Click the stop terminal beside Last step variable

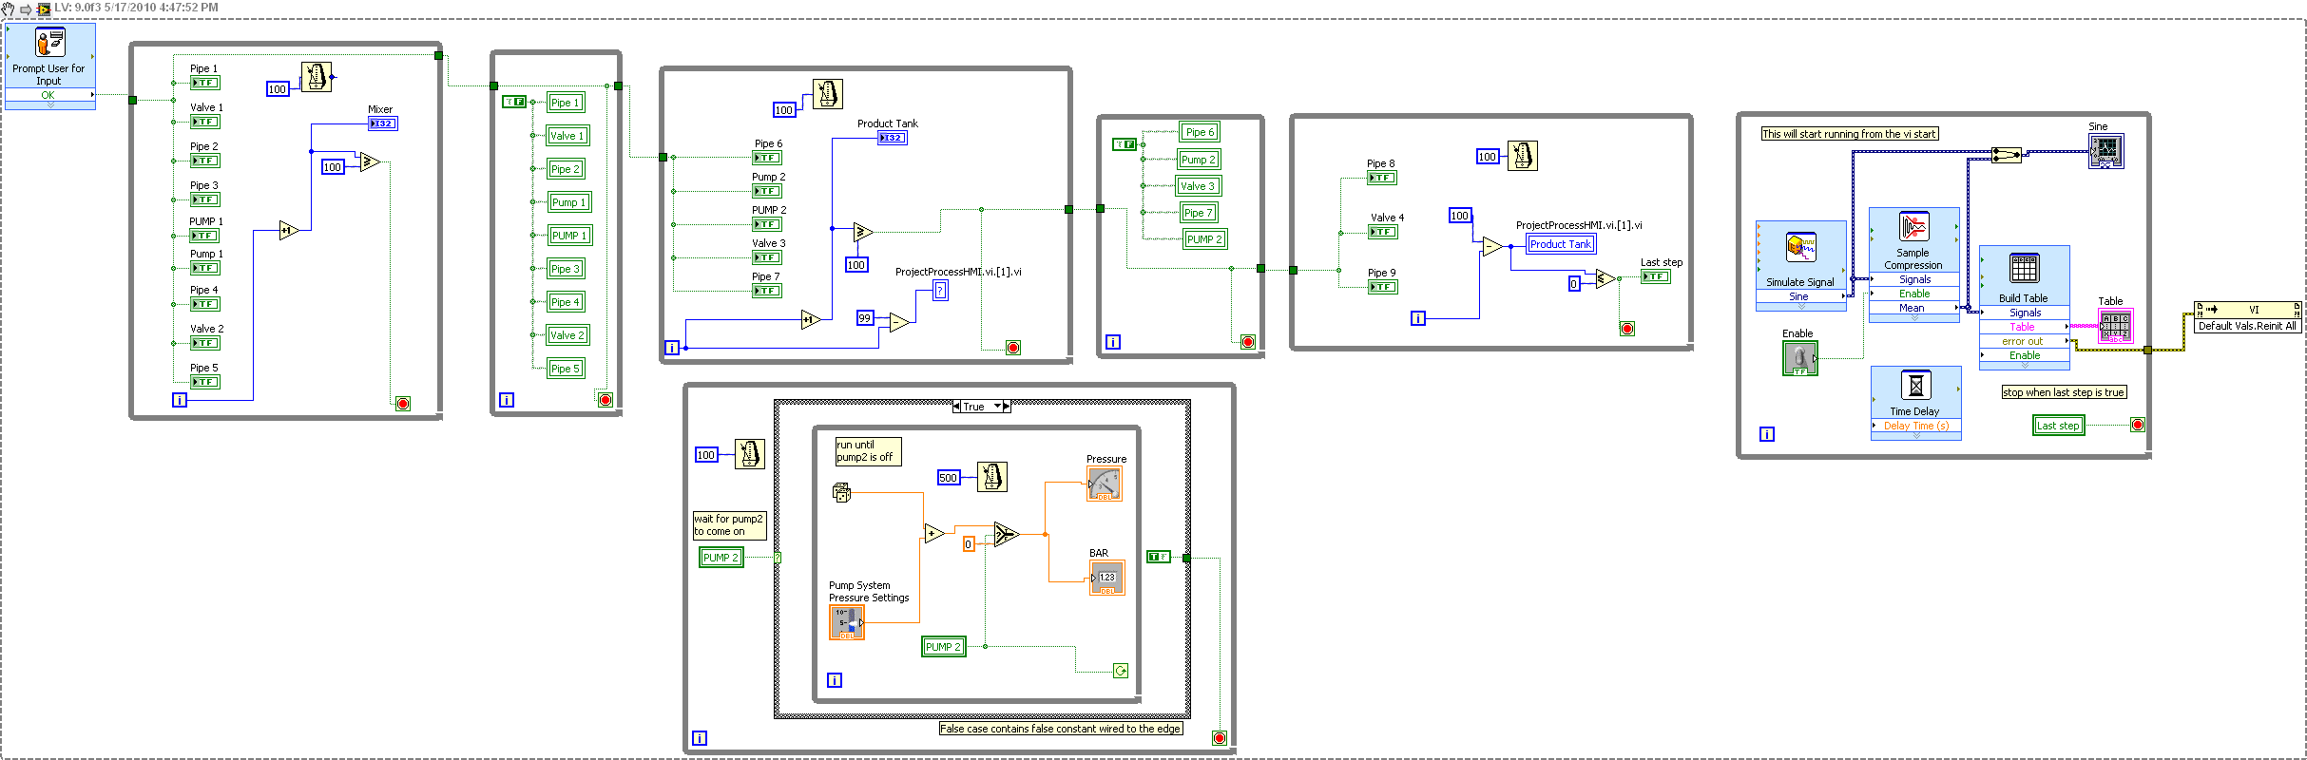pyautogui.click(x=2138, y=425)
